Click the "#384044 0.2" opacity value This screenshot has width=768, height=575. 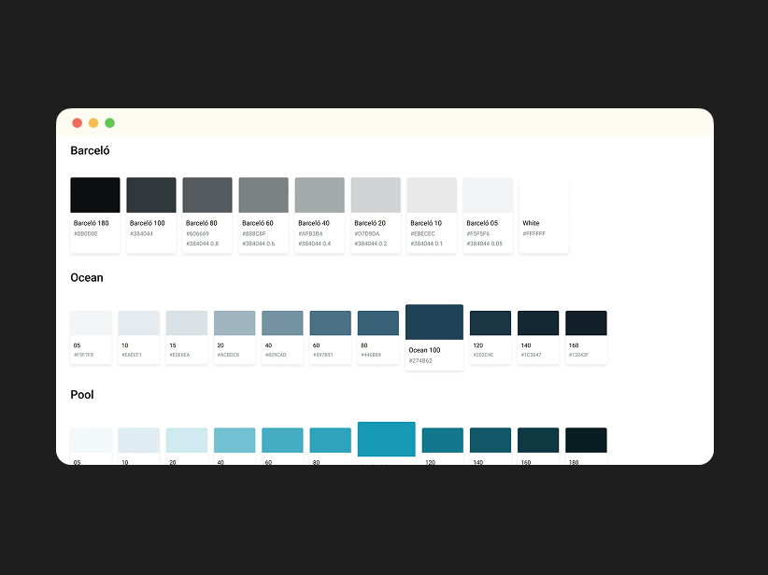(371, 244)
